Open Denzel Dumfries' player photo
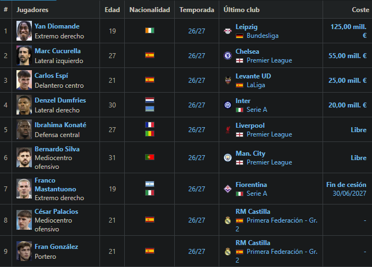This screenshot has width=372, height=267. [x=24, y=105]
